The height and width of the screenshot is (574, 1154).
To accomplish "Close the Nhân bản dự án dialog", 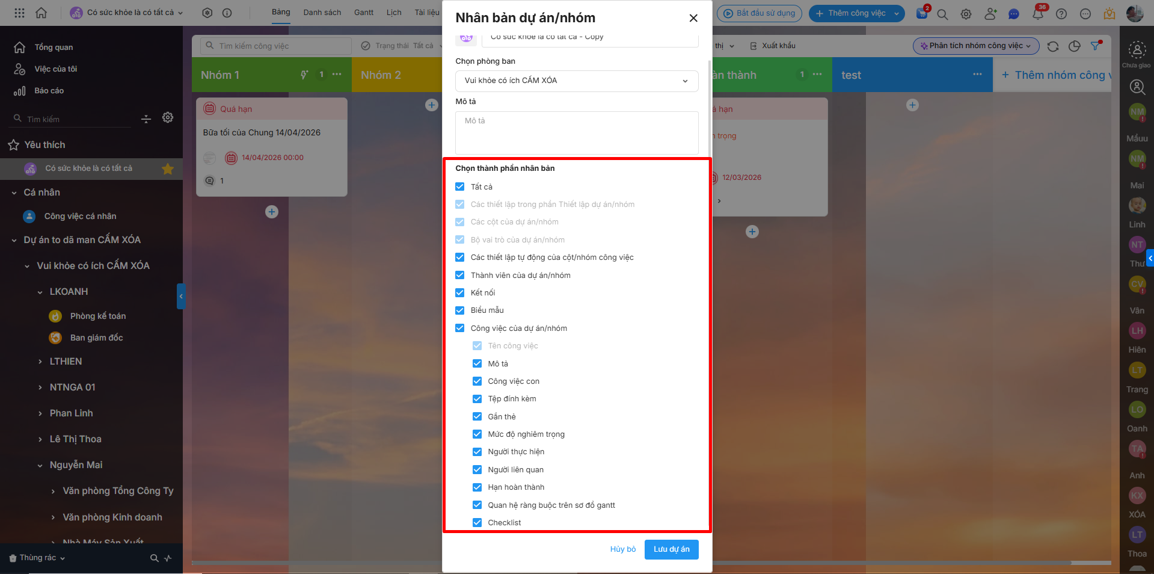I will coord(693,18).
